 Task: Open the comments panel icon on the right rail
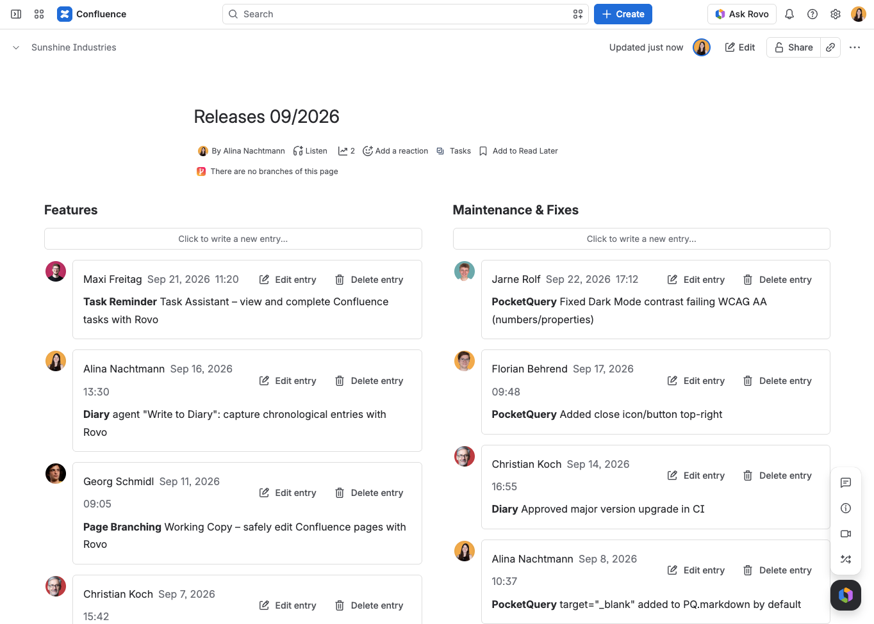tap(846, 483)
